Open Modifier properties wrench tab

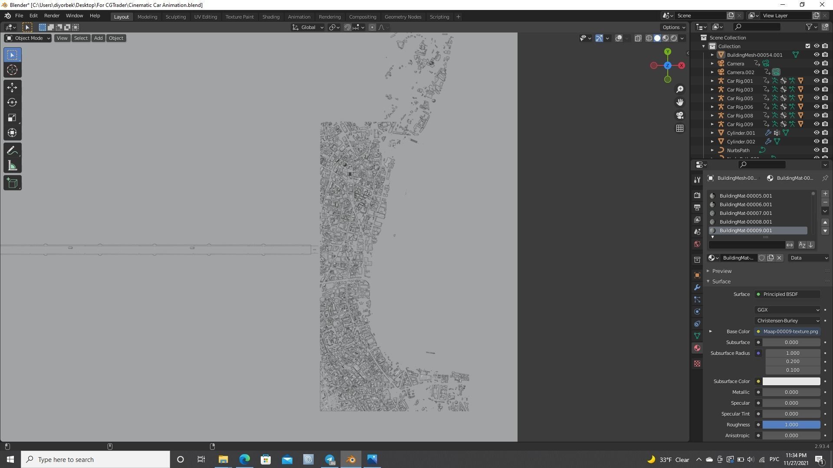point(697,288)
